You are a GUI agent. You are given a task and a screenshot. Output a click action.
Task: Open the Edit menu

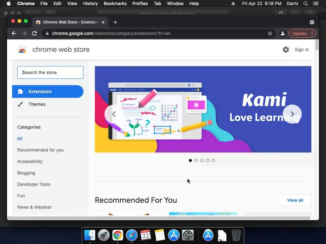pos(57,3)
